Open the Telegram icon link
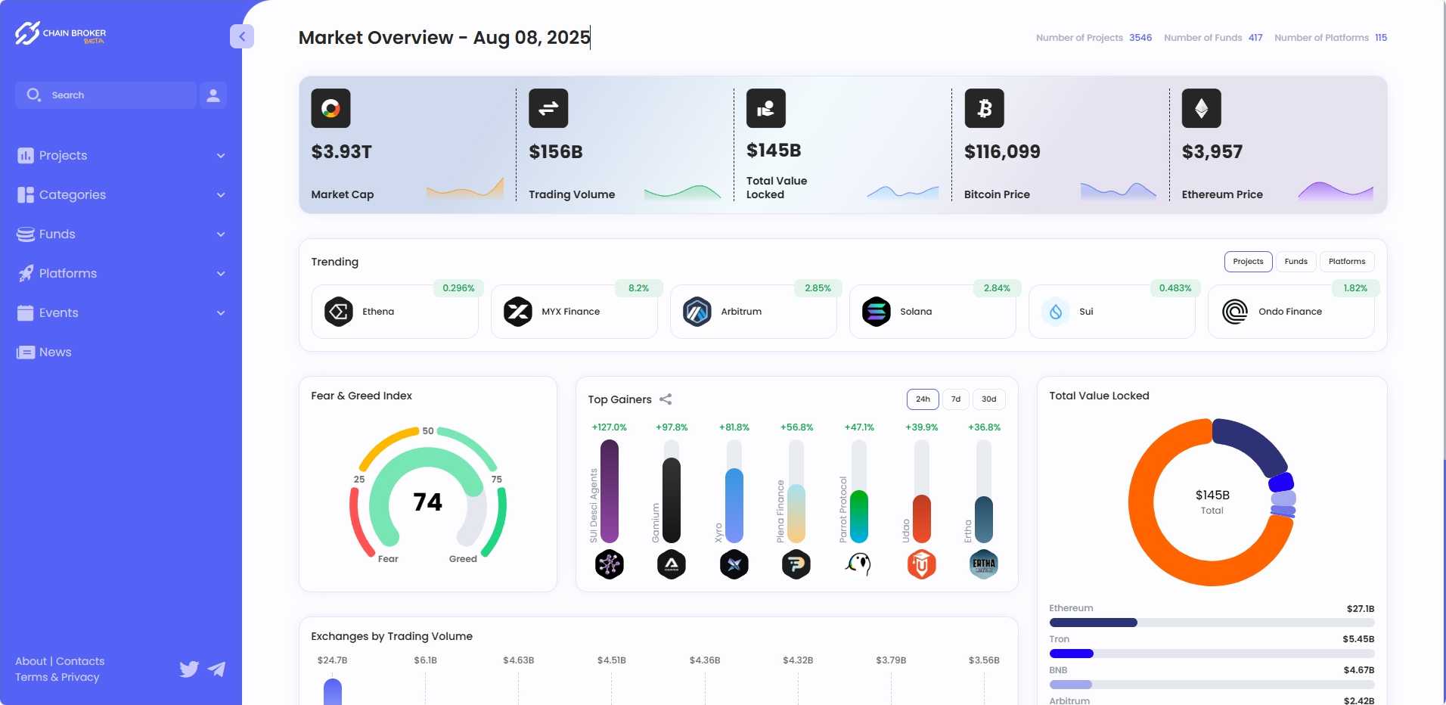 217,669
